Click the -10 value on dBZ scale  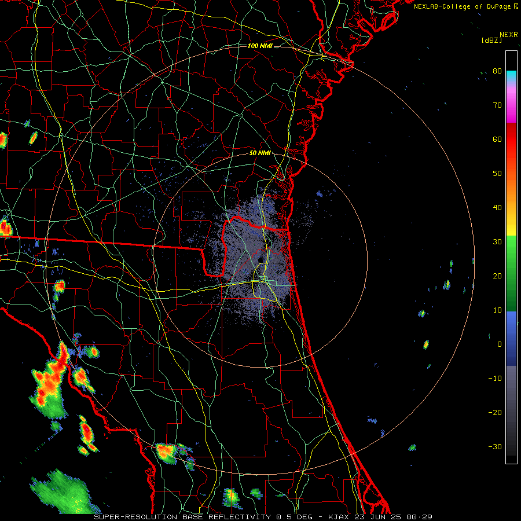coord(495,379)
